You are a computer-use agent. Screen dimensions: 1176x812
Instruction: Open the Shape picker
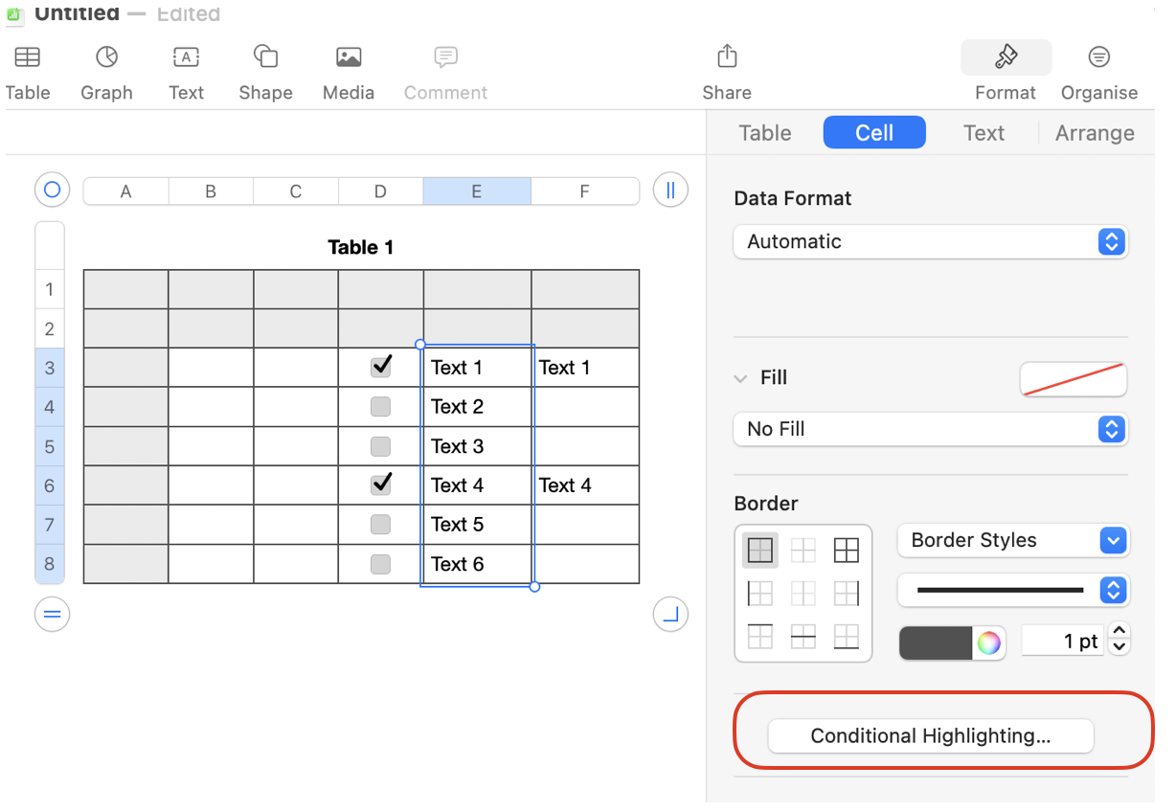click(265, 57)
